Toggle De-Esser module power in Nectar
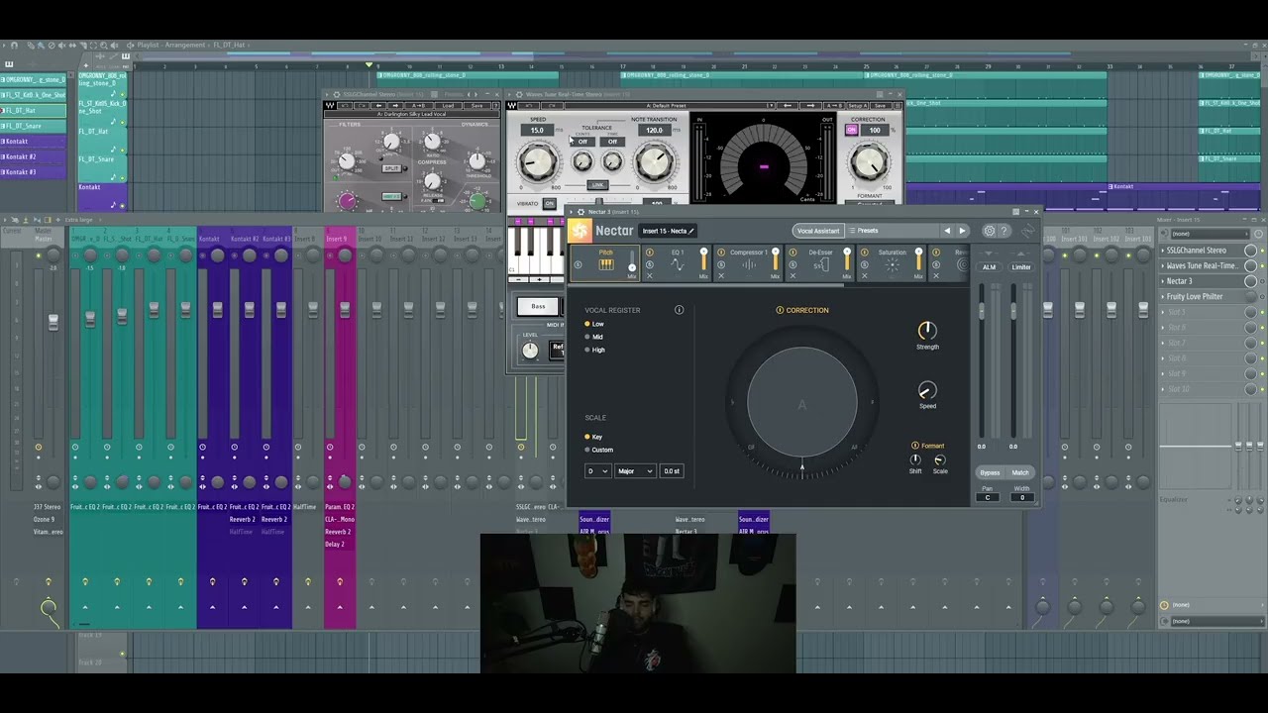The width and height of the screenshot is (1268, 713). [792, 253]
